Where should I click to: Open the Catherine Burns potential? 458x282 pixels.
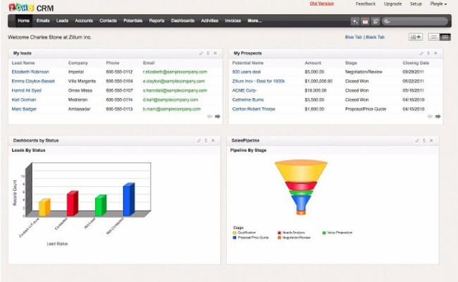coord(248,100)
